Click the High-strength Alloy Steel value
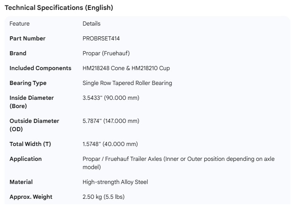Viewport: 295px width, 205px height. 115,182
